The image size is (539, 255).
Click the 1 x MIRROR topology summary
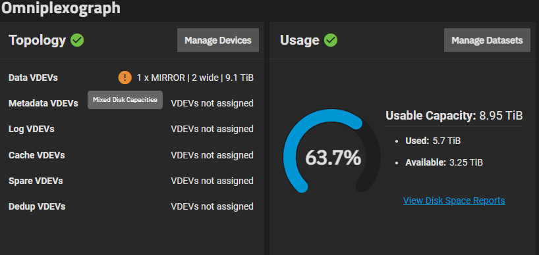(195, 78)
